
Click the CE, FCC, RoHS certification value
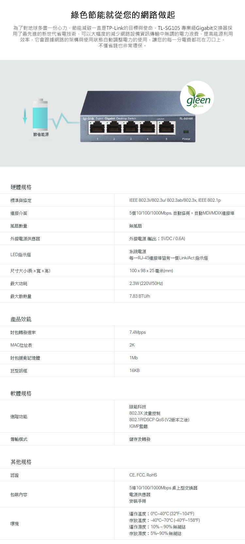pyautogui.click(x=143, y=475)
